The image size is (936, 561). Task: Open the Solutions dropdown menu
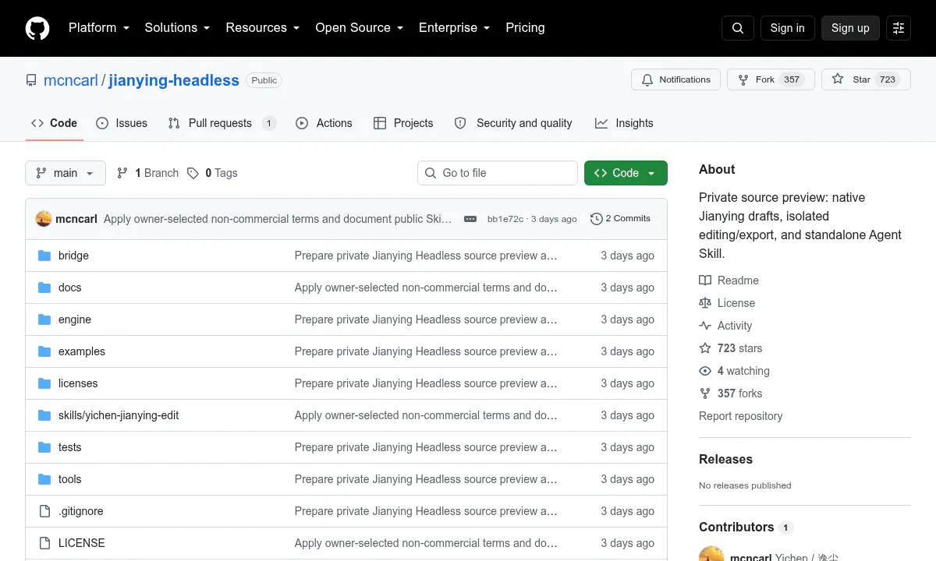click(177, 28)
